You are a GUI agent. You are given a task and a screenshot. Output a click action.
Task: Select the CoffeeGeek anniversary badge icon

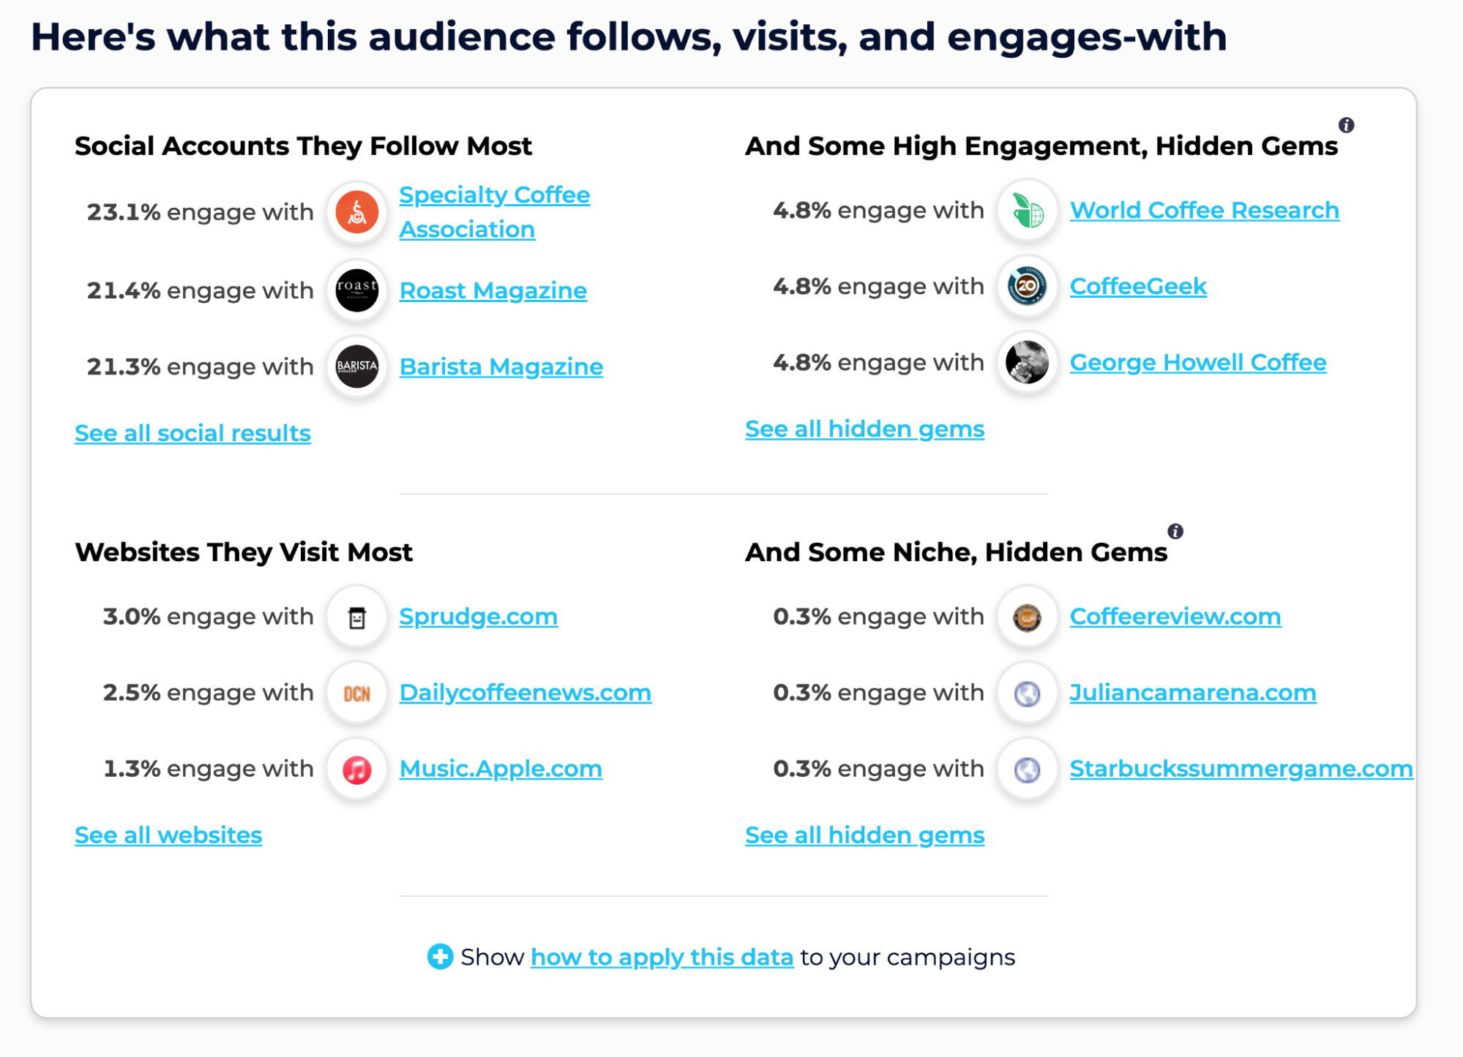point(1027,287)
